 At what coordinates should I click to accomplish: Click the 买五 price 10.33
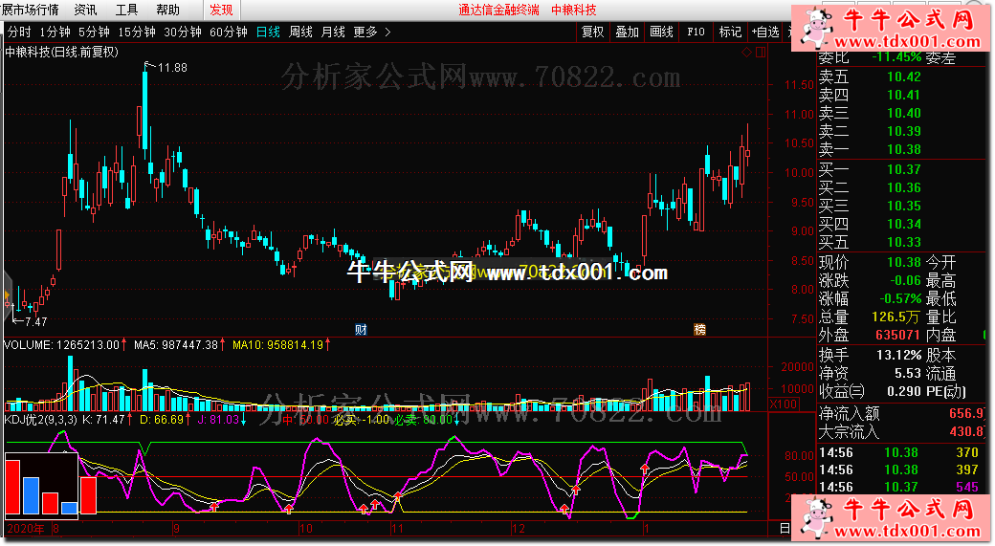[903, 242]
